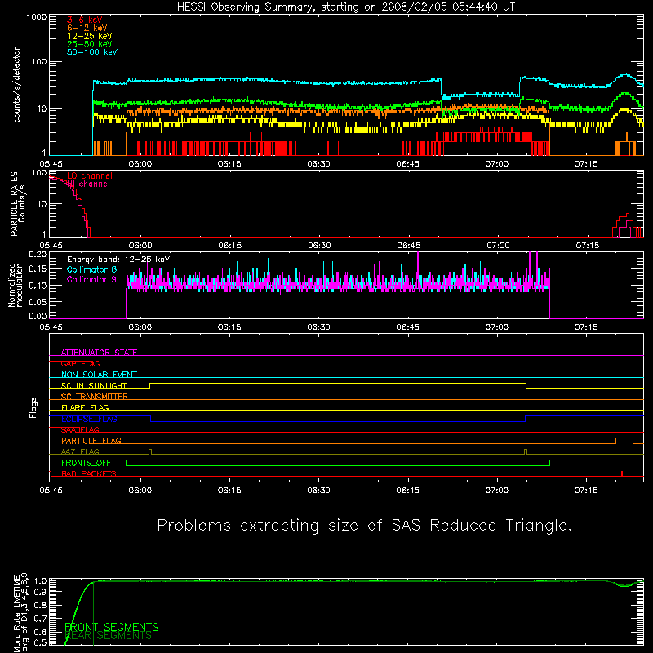This screenshot has width=653, height=653.
Task: Click the blue ECLIPSE_FLAG label
Action: click(x=89, y=419)
